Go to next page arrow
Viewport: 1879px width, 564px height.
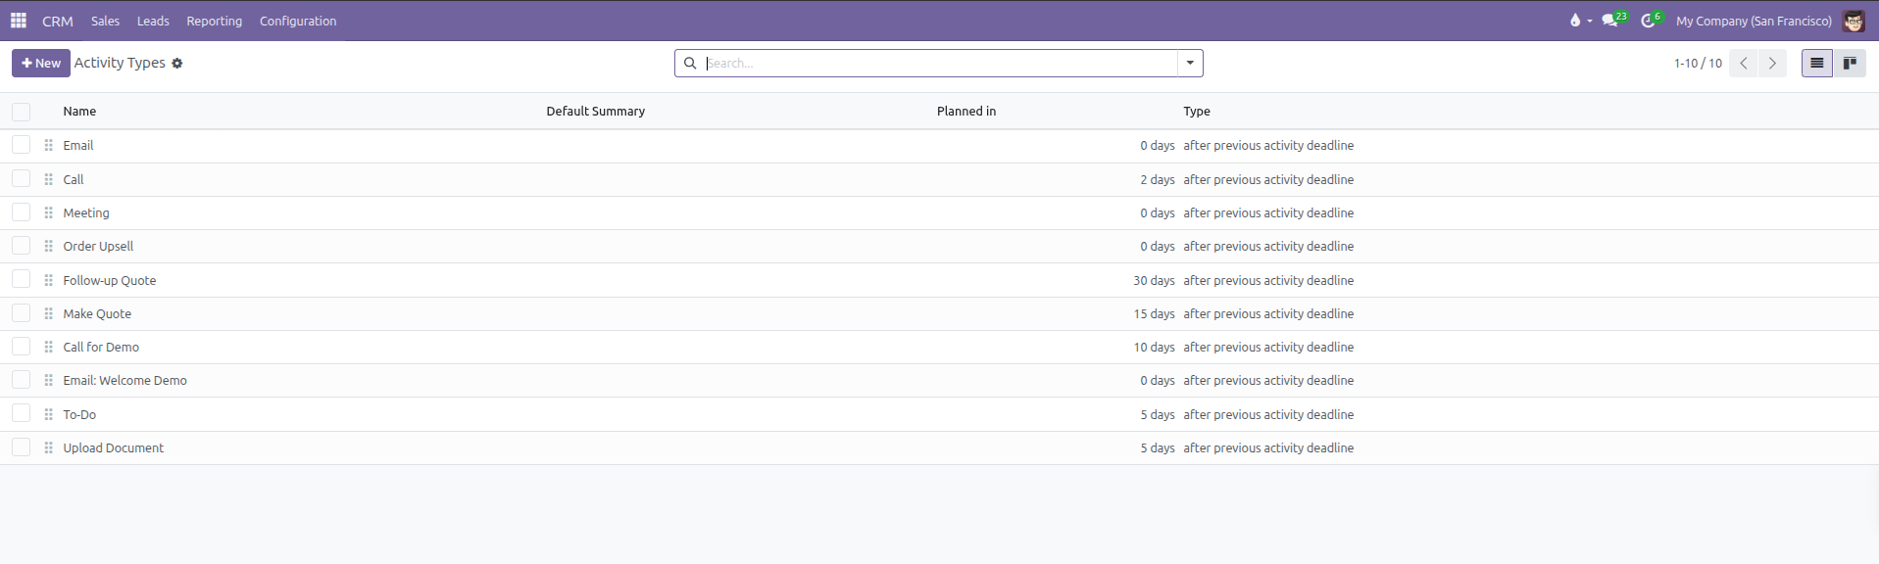(x=1772, y=64)
